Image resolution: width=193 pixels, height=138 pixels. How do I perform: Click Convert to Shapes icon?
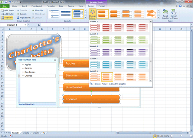[174, 14]
